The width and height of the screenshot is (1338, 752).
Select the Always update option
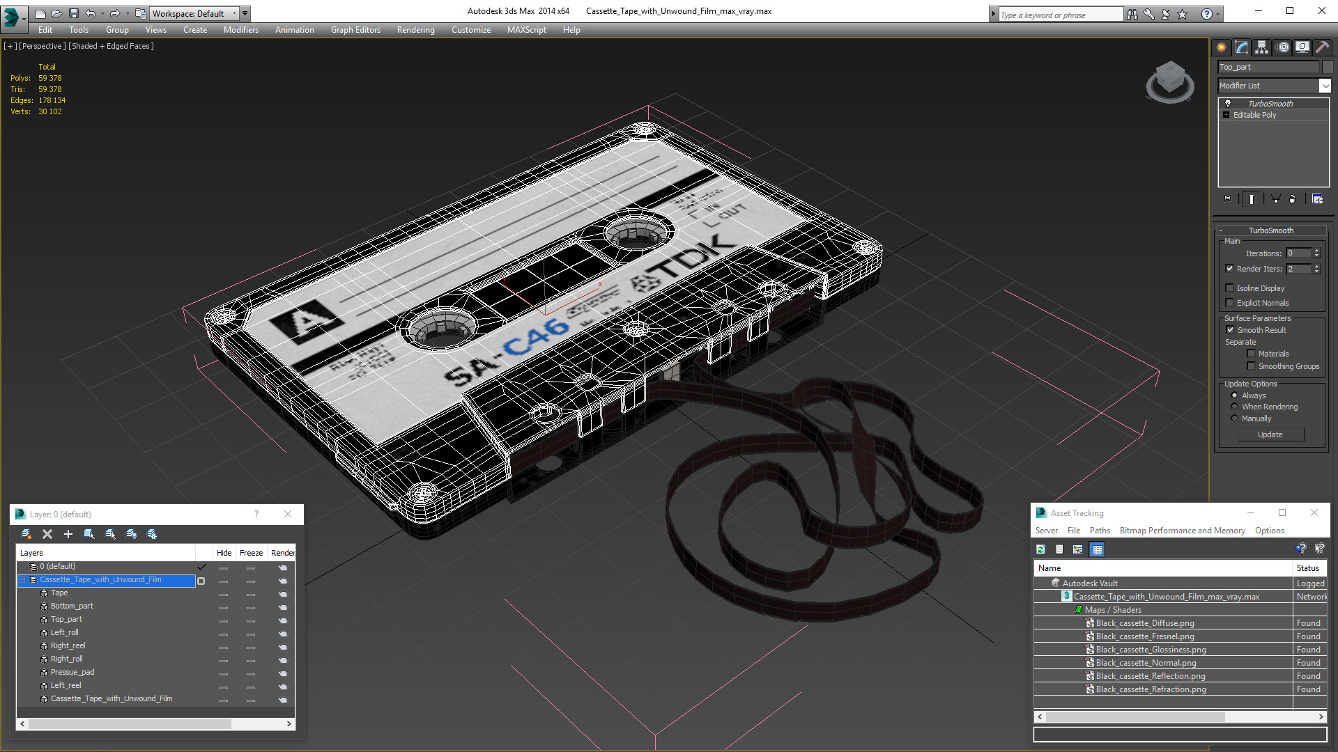pyautogui.click(x=1235, y=395)
